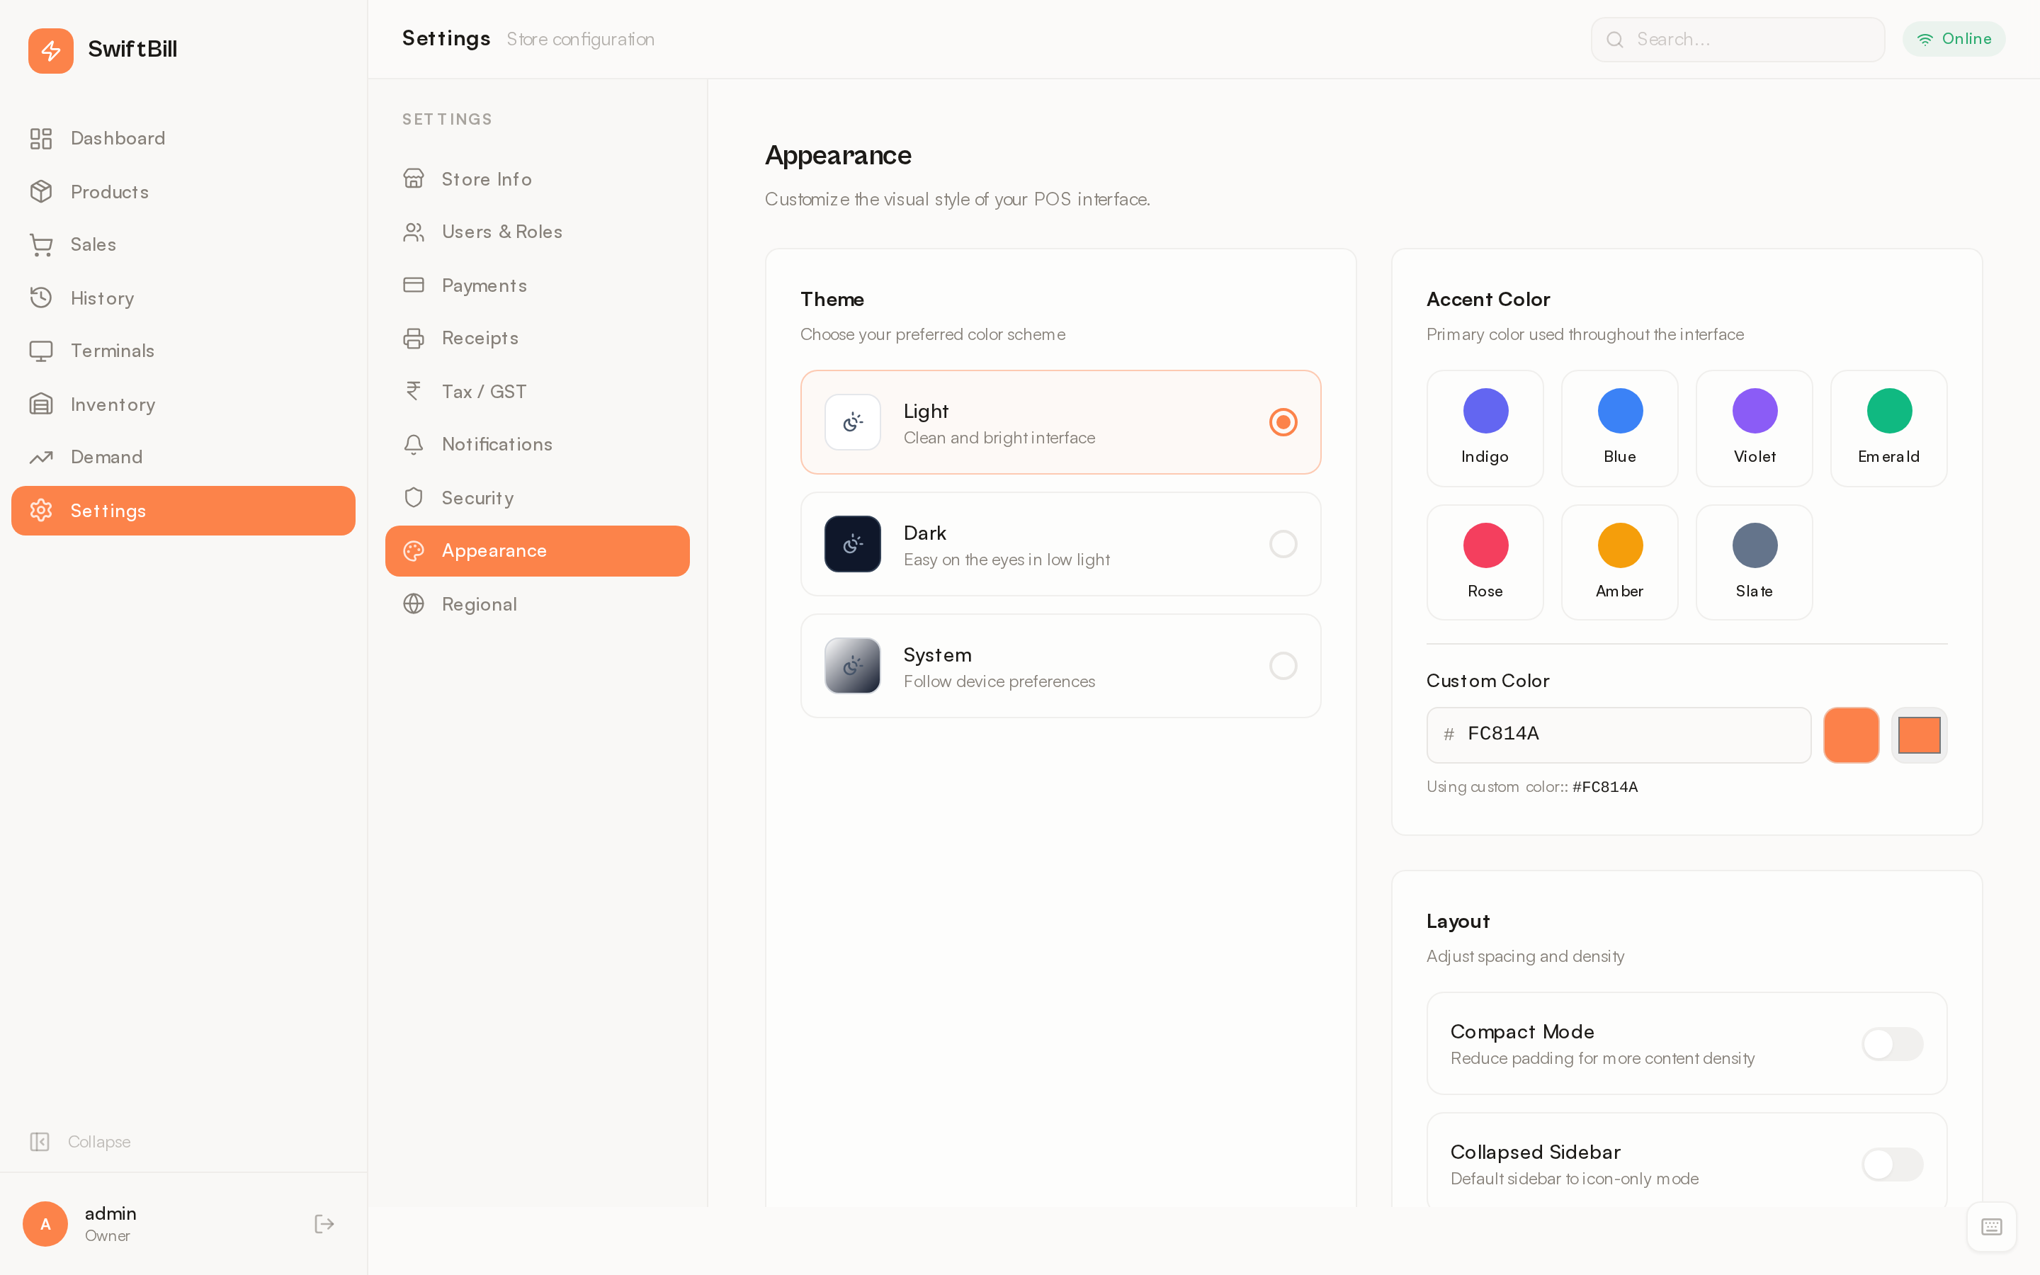This screenshot has height=1275, width=2040.
Task: Click the Online status badge
Action: click(1953, 39)
